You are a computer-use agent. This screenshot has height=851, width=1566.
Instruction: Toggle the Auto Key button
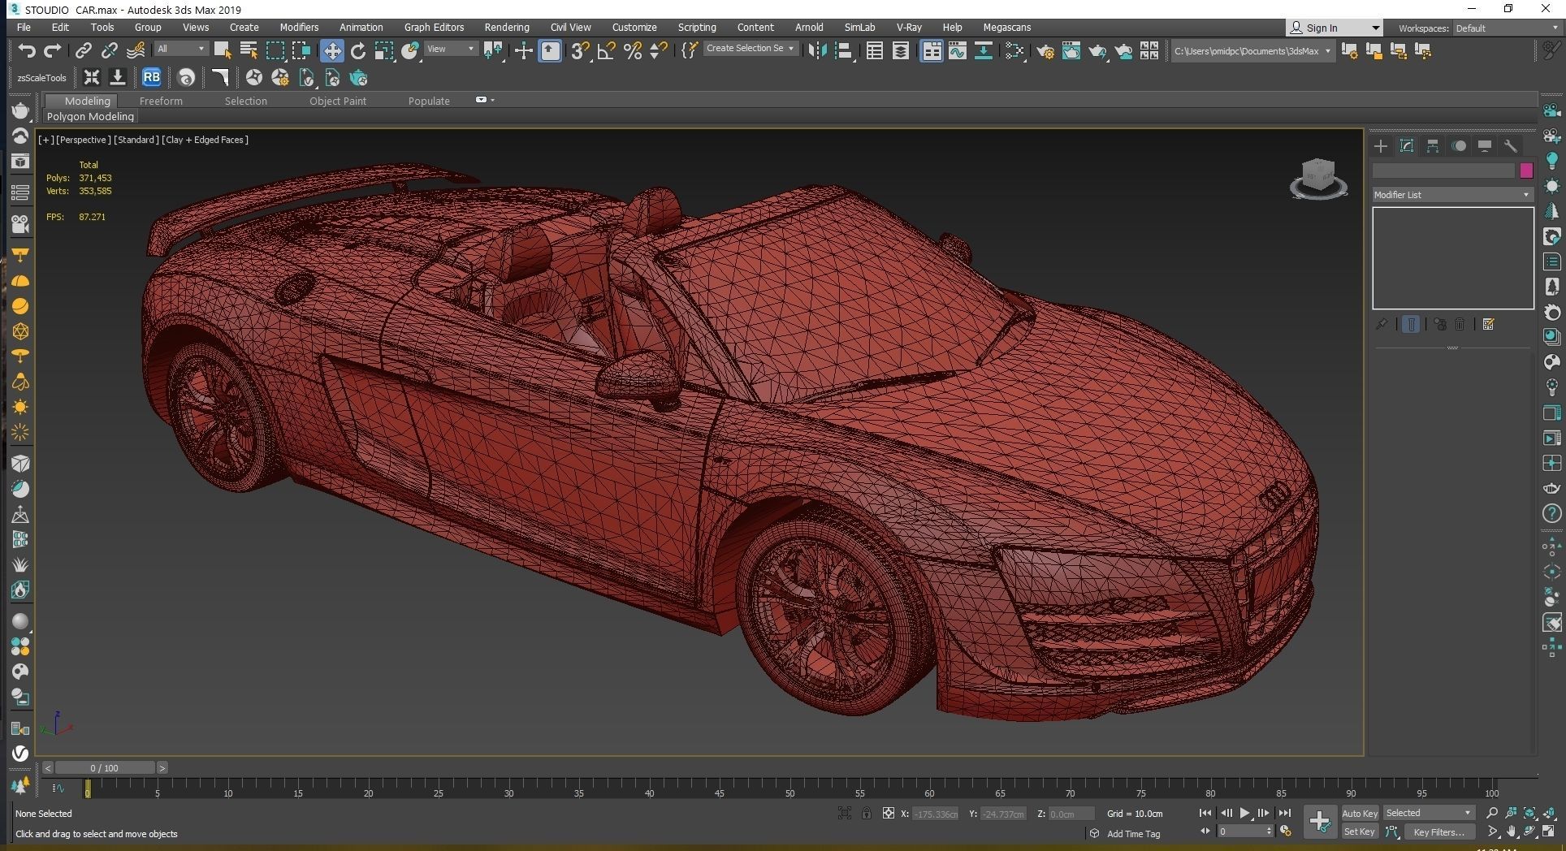(1360, 814)
